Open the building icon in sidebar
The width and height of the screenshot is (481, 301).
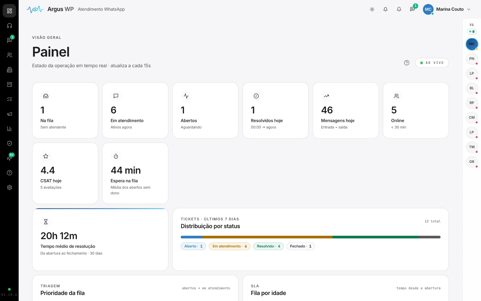pos(9,70)
